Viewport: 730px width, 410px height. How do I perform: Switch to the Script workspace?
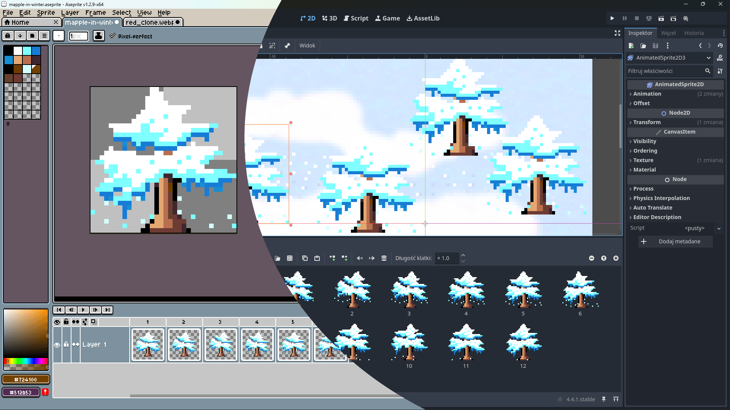(x=356, y=18)
